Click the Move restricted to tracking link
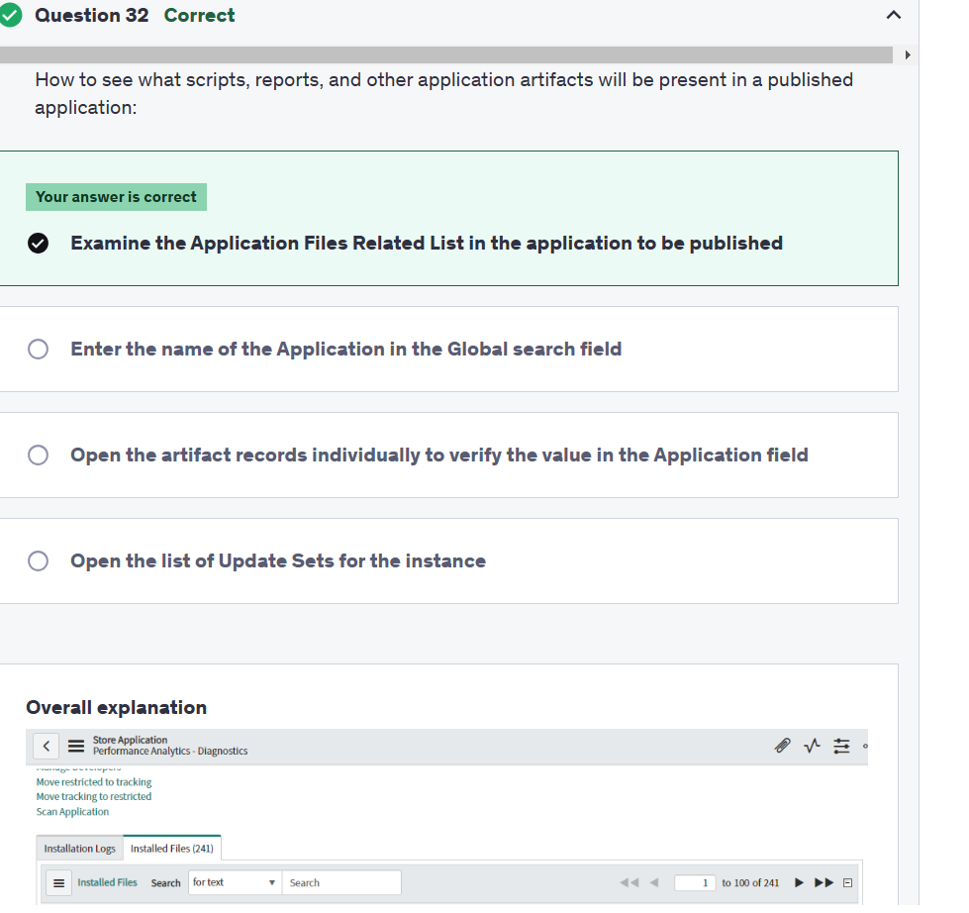 [x=93, y=781]
